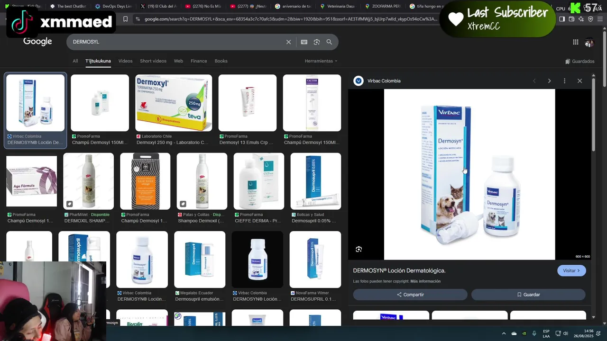Open 'The best ChatBot' browser tab
Viewport: 607px width, 341px height.
(67, 6)
